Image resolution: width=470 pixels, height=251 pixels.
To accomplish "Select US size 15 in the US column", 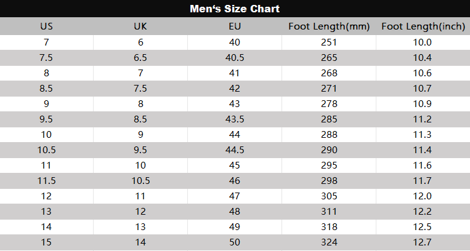I will (46, 242).
